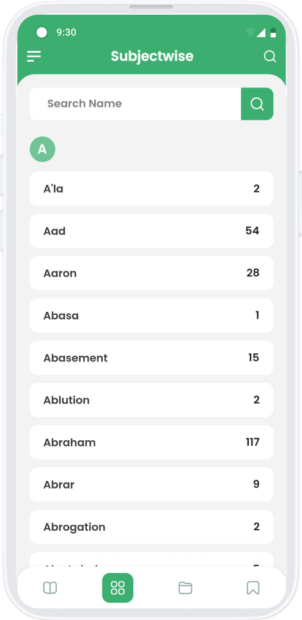Open the hamburger menu icon
302x620 pixels.
point(34,56)
